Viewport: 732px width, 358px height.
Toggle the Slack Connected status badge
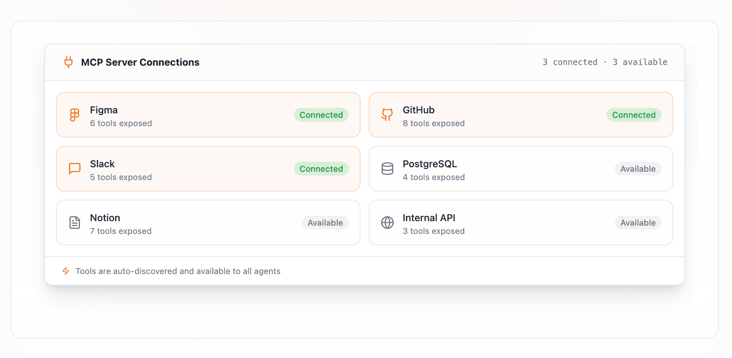tap(321, 169)
